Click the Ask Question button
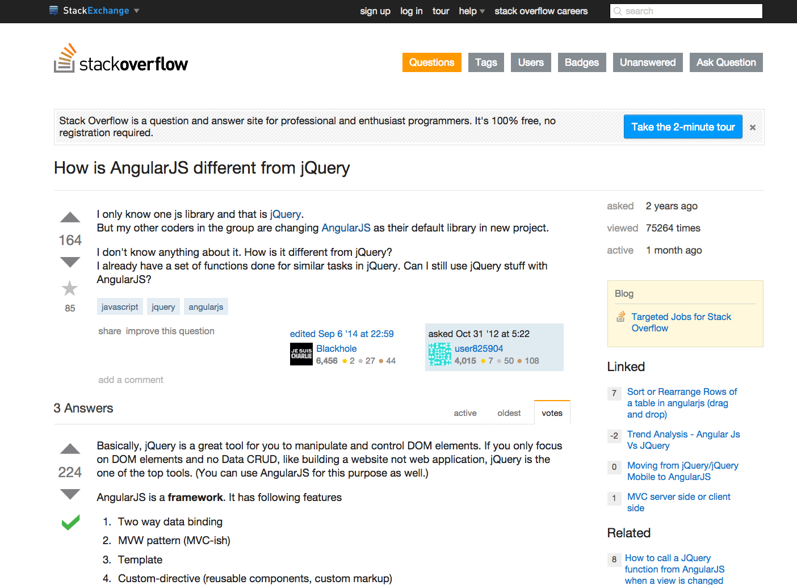 [726, 62]
